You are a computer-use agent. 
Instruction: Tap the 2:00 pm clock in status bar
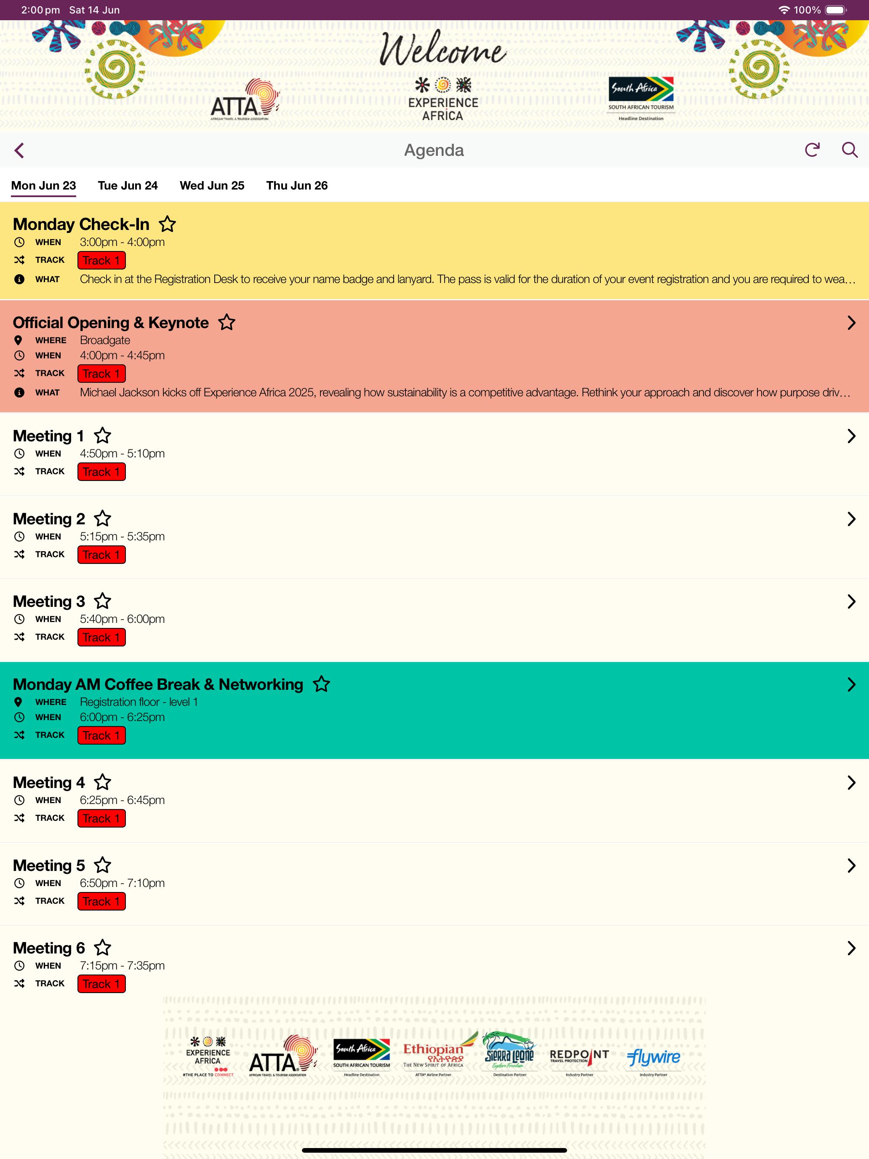pos(40,10)
